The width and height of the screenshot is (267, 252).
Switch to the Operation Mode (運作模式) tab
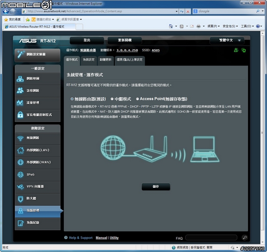[x=72, y=60]
